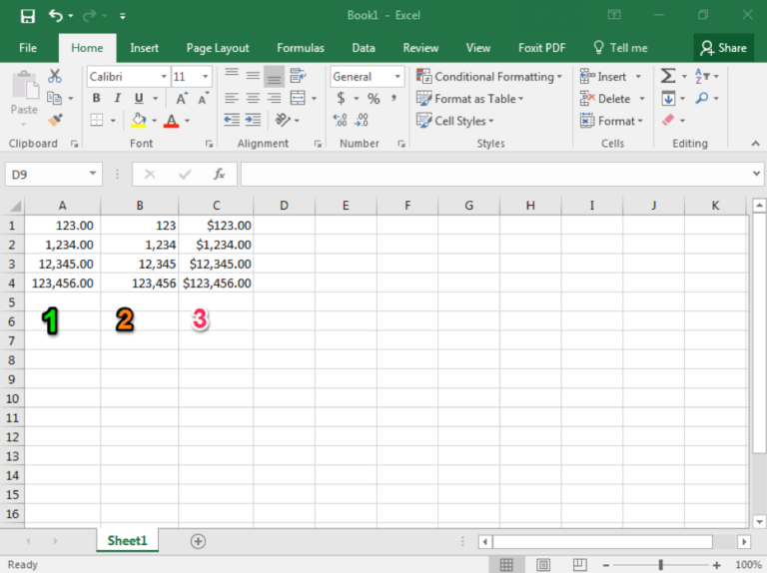
Task: Expand the General number format dropdown
Action: pos(397,77)
